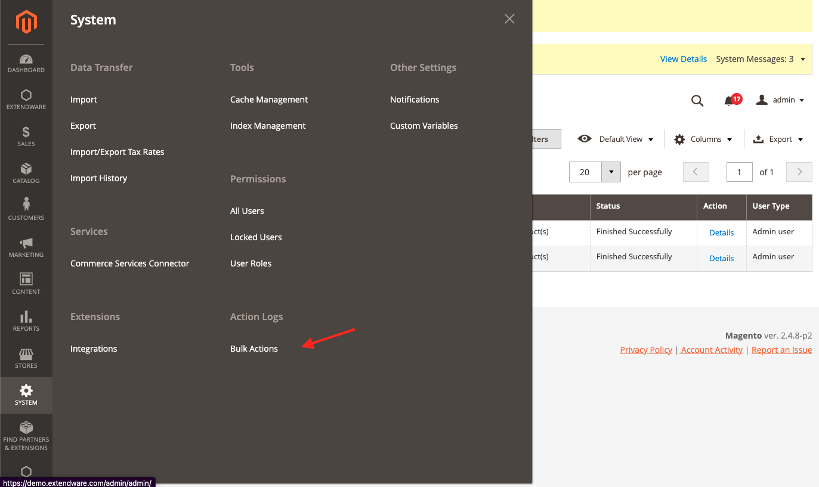The image size is (819, 487).
Task: Expand the admin account dropdown
Action: click(x=780, y=100)
